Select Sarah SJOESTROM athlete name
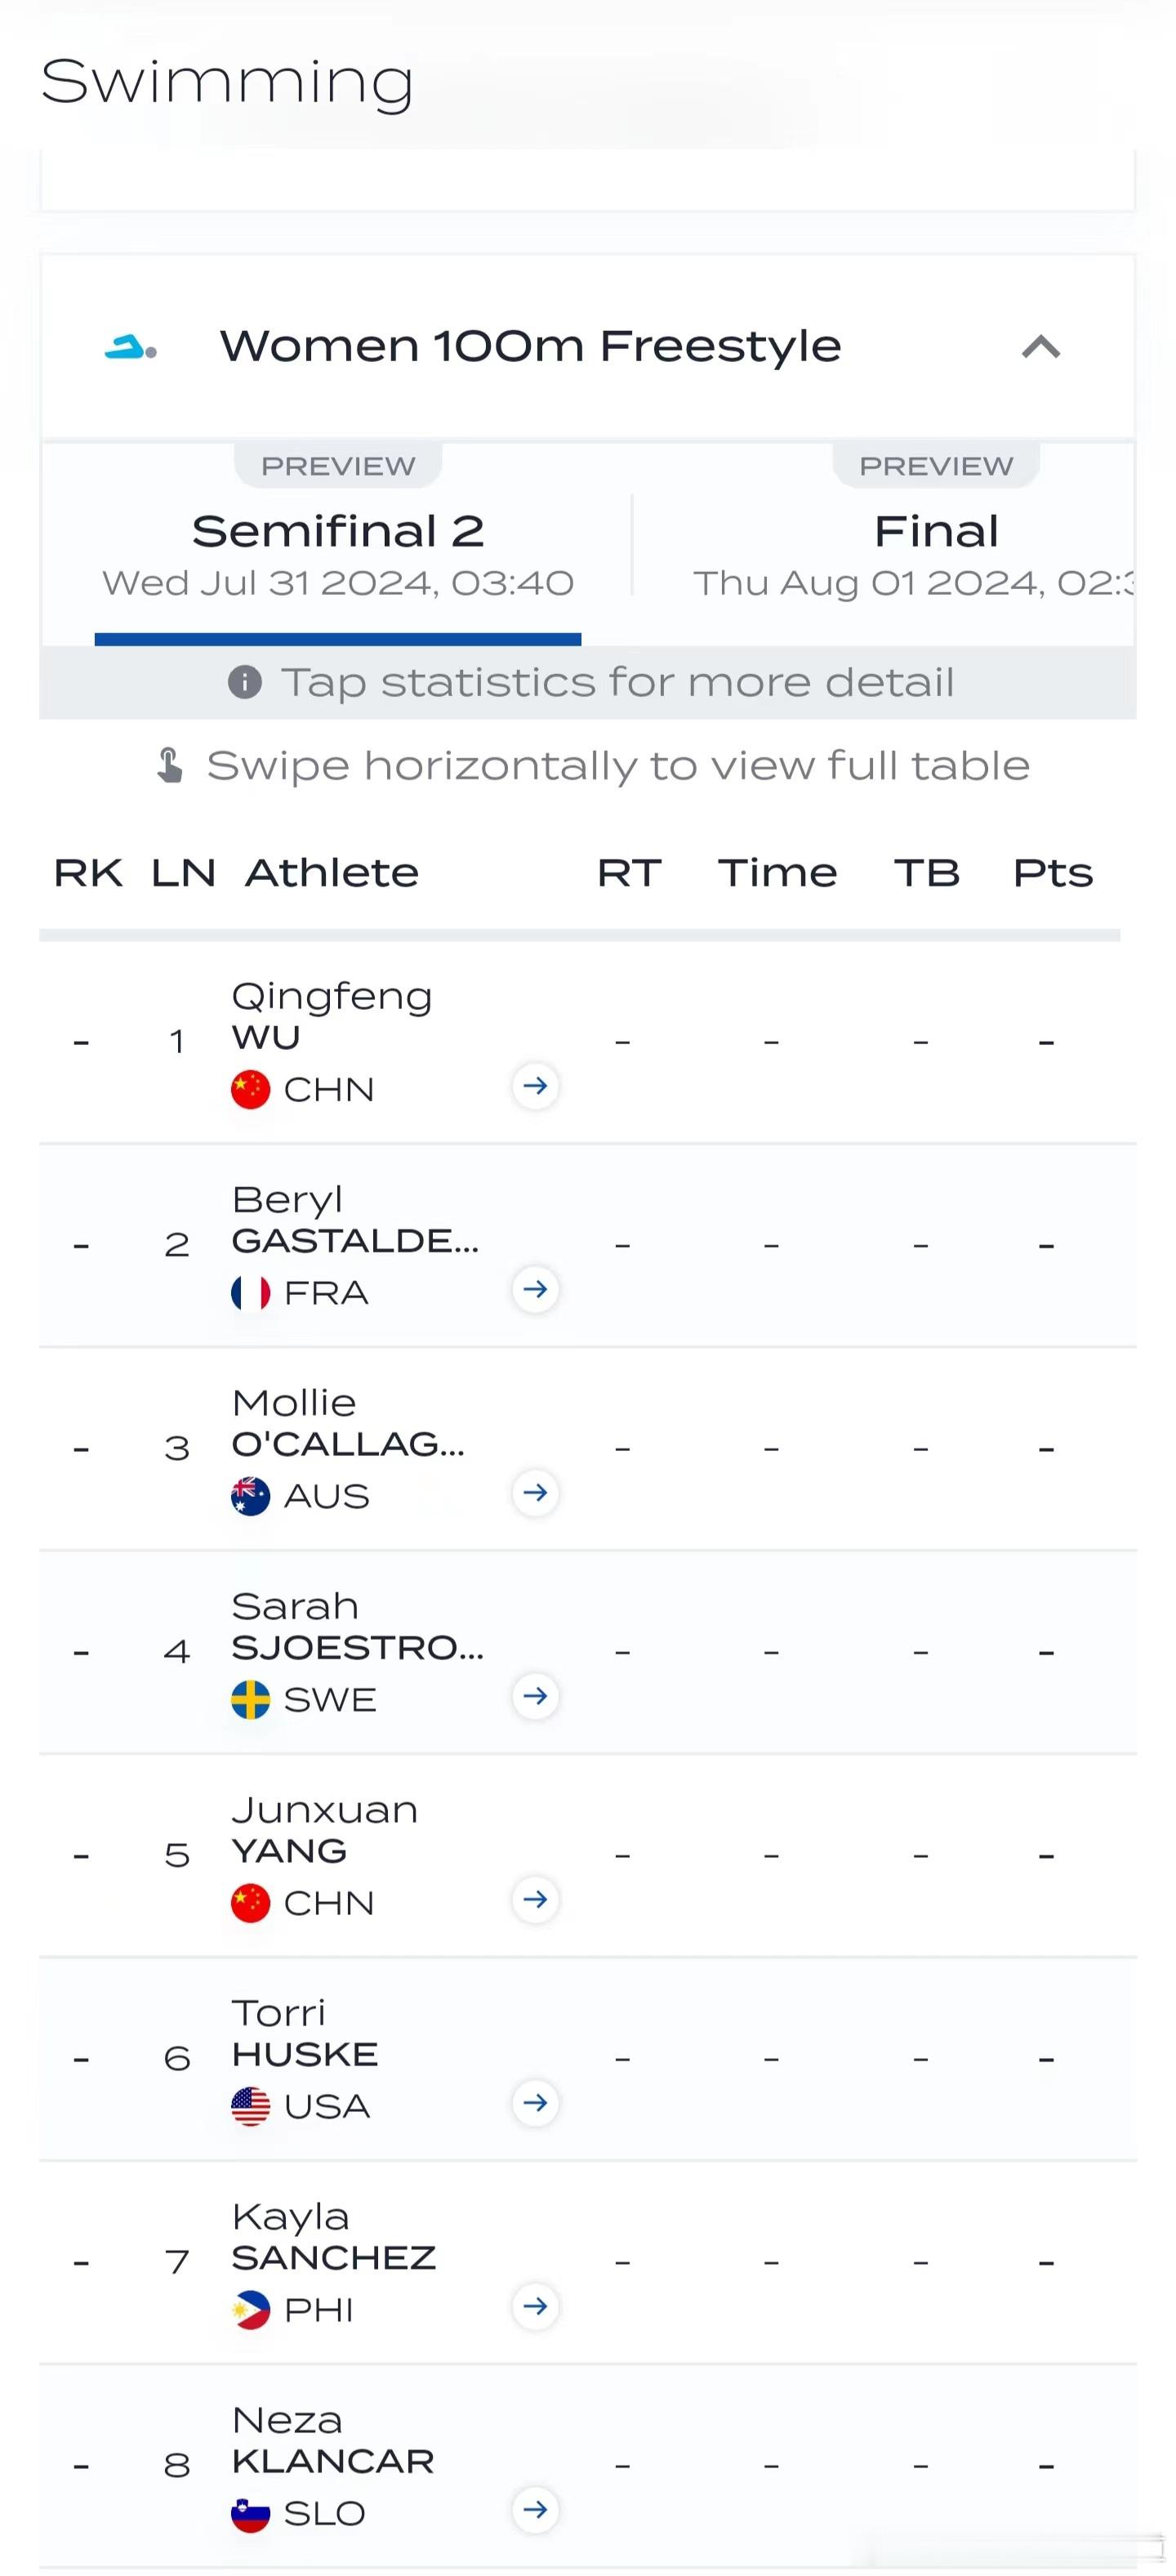This screenshot has width=1176, height=2576. 358,1626
